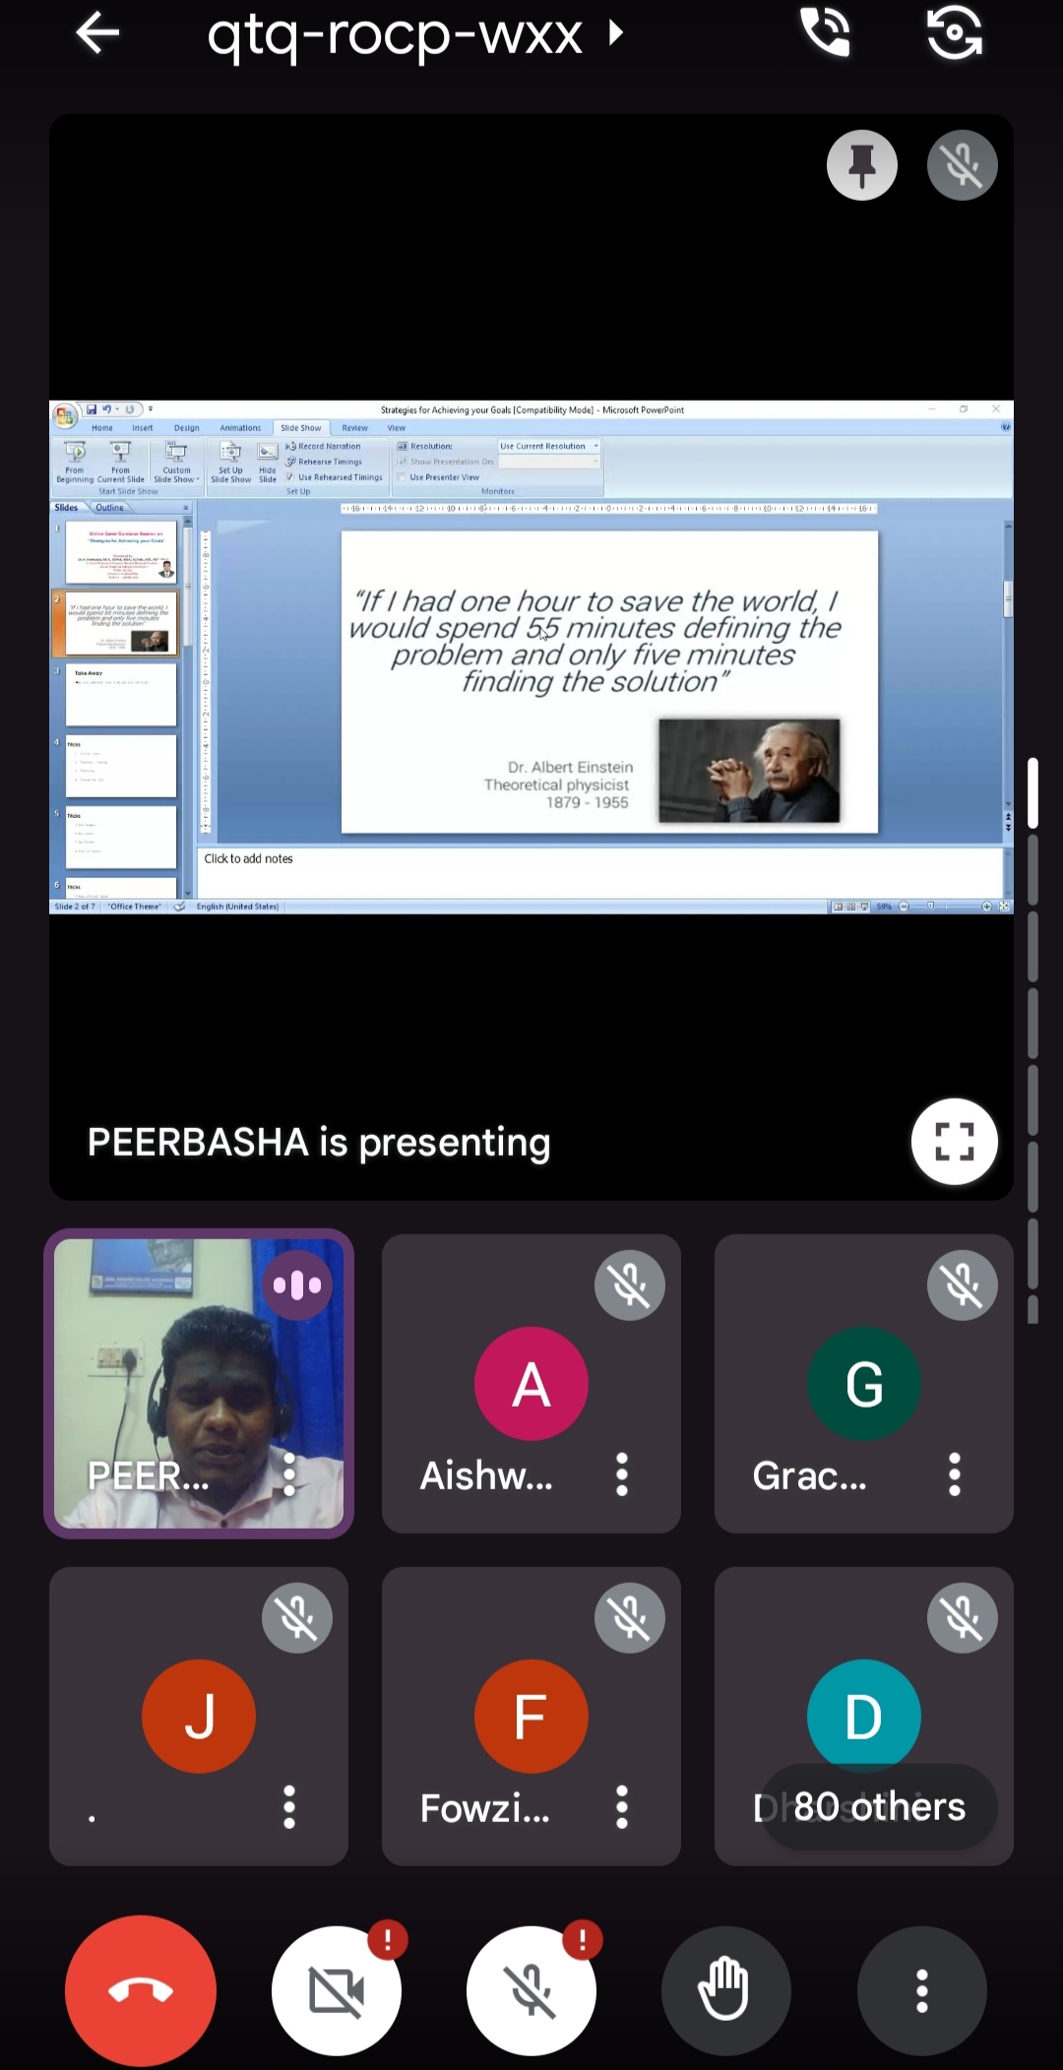Turn on the camera
1063x2070 pixels.
tap(337, 1990)
